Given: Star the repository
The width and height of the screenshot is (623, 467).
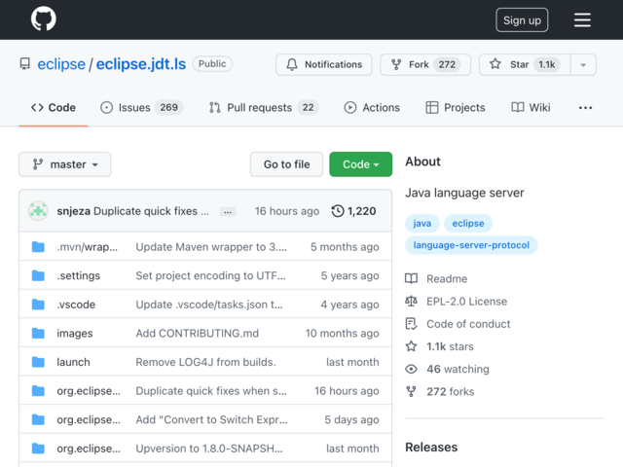Looking at the screenshot, I should (x=525, y=64).
